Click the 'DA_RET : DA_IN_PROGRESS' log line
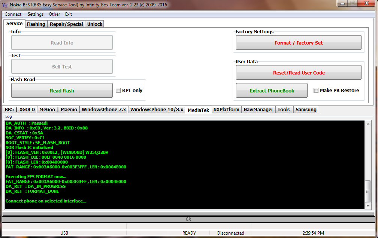This screenshot has width=378, height=238. [36, 186]
